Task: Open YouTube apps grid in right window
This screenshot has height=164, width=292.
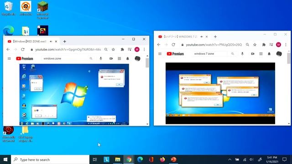Action: pos(261,54)
